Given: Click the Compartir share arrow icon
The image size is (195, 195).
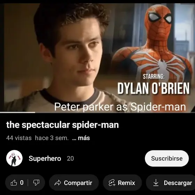Looking at the screenshot, I should [58, 183].
